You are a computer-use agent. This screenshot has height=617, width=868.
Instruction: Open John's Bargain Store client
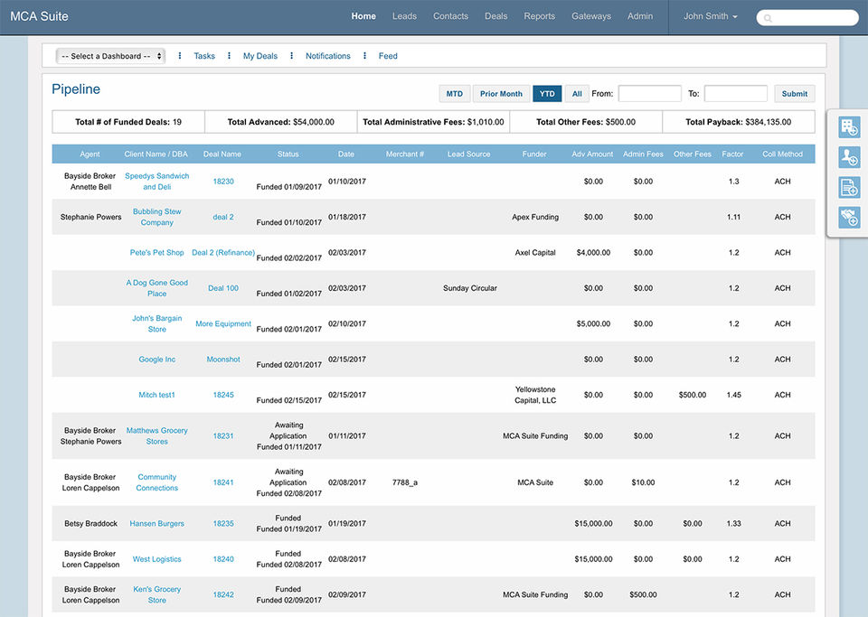[156, 323]
